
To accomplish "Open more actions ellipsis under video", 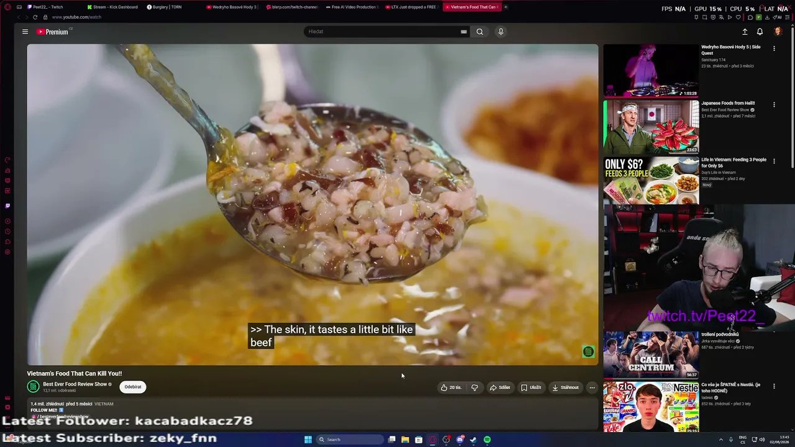I will (x=592, y=387).
